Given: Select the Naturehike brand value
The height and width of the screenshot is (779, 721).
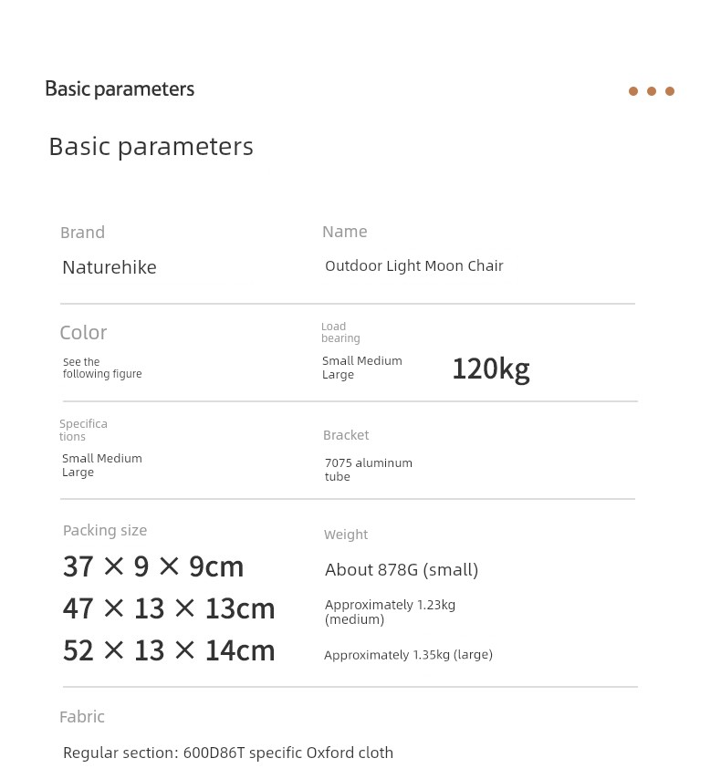Looking at the screenshot, I should pos(110,267).
